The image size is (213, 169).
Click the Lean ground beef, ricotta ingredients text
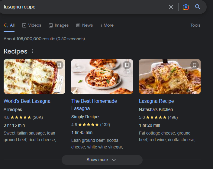click(97, 144)
